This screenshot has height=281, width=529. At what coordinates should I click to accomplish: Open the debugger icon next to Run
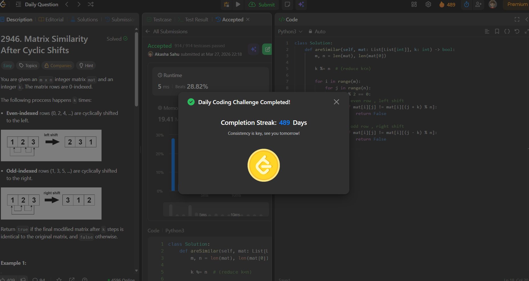coord(226,5)
